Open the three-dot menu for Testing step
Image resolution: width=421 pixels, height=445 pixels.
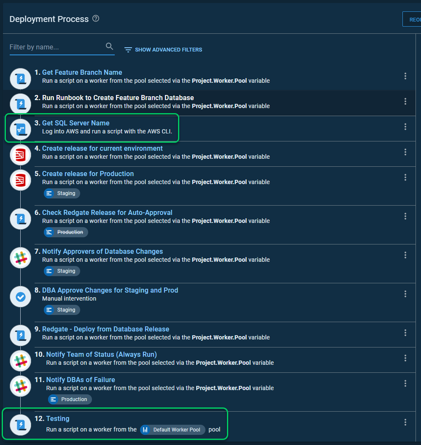(x=405, y=422)
